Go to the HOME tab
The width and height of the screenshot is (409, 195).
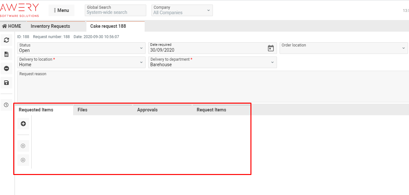point(12,26)
